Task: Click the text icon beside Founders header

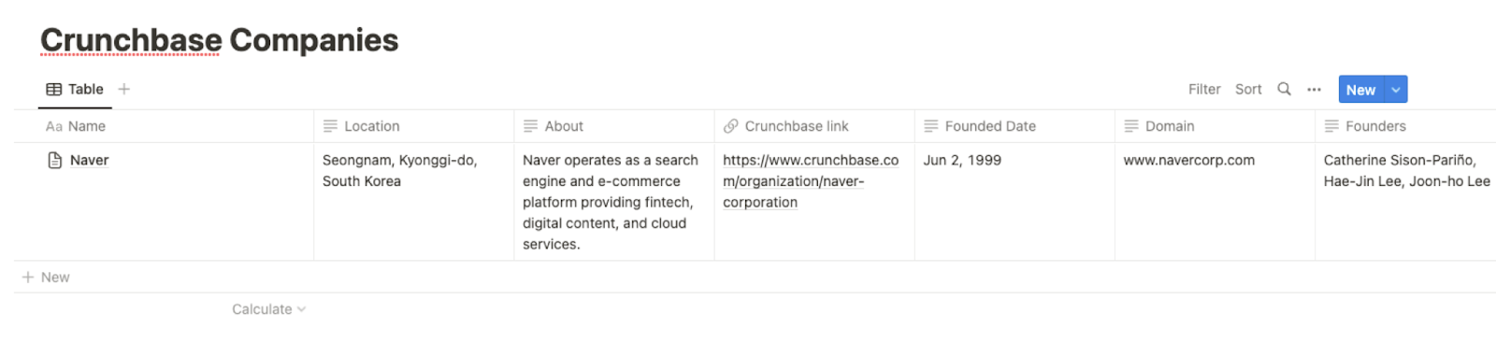Action: click(1331, 126)
